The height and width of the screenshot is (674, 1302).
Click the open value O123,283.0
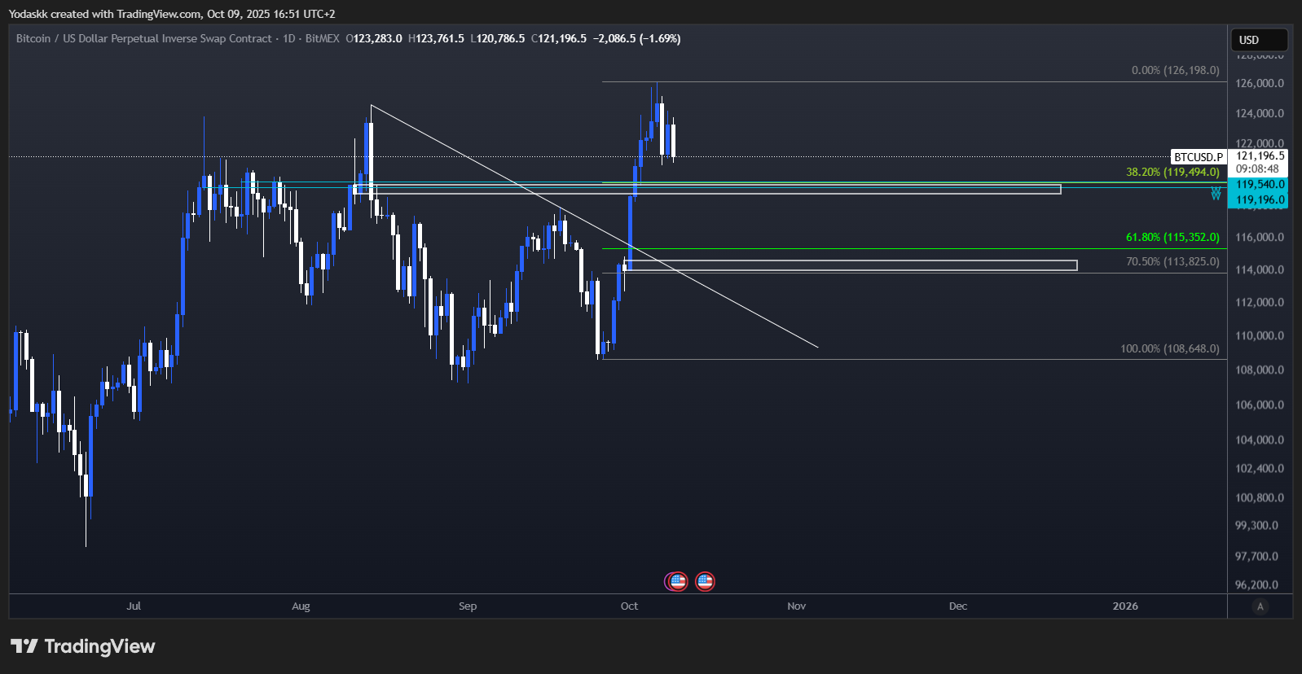[374, 38]
